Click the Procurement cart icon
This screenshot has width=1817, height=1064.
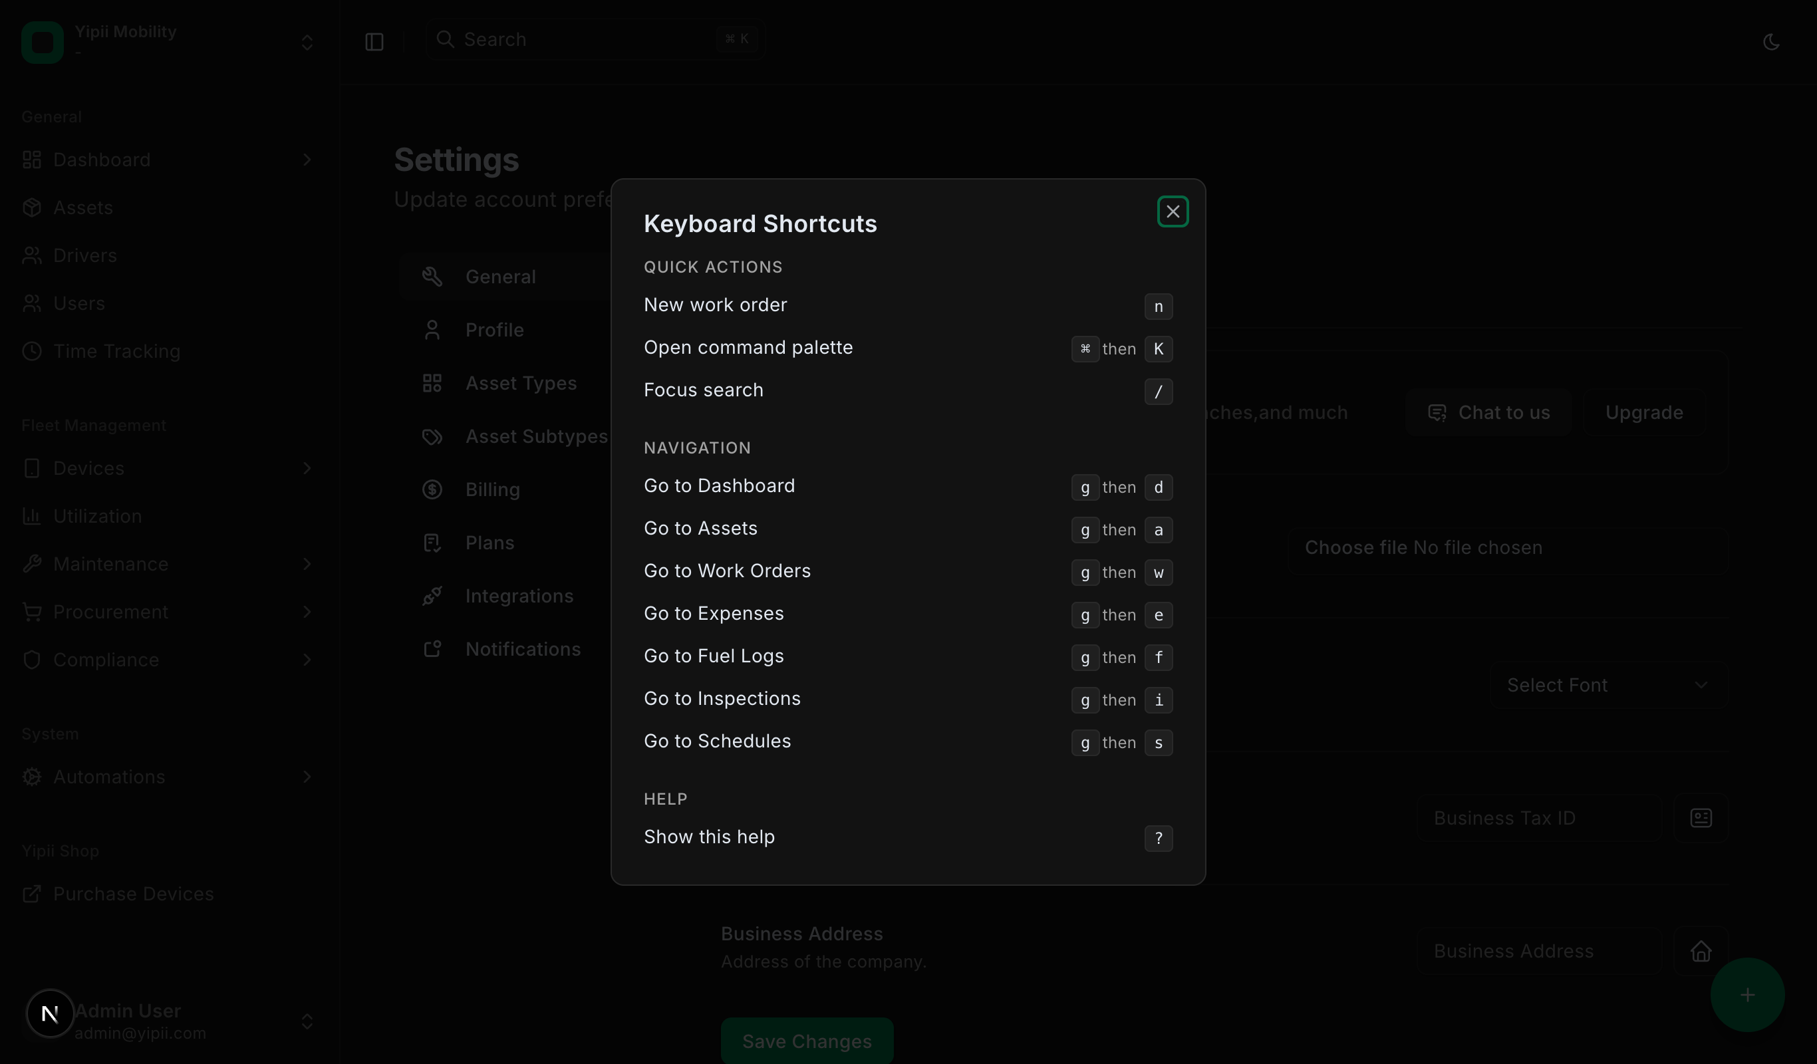coord(32,612)
